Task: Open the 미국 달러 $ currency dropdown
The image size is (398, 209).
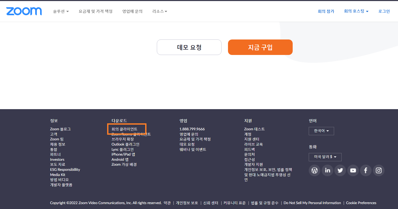Action: [x=325, y=157]
